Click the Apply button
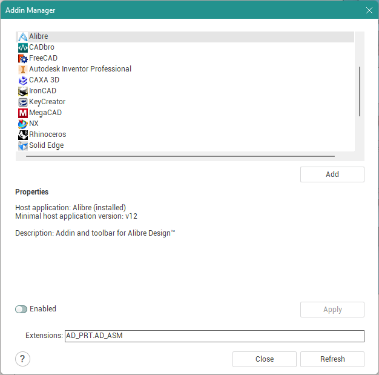This screenshot has height=375, width=379. pos(332,310)
